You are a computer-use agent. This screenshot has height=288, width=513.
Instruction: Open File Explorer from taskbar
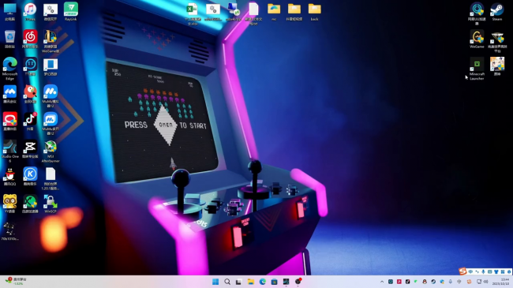251,282
